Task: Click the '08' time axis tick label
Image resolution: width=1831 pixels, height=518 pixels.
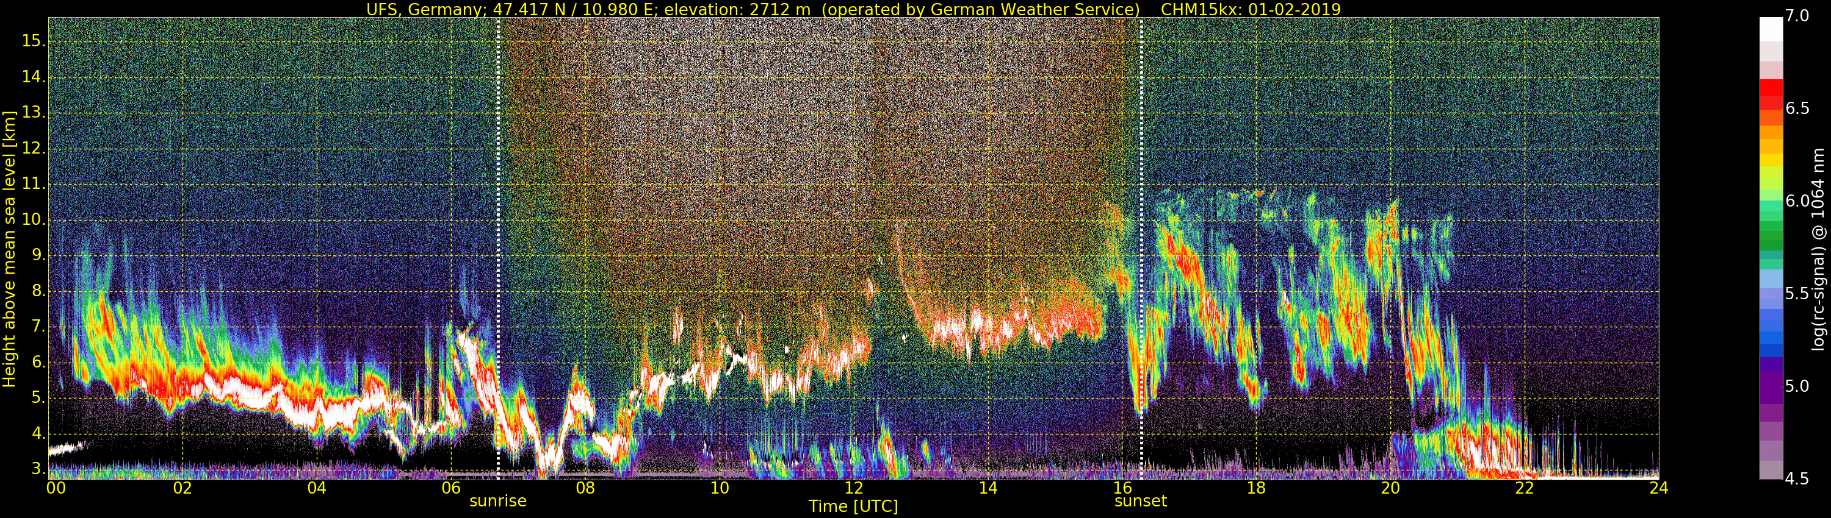Action: pyautogui.click(x=585, y=488)
